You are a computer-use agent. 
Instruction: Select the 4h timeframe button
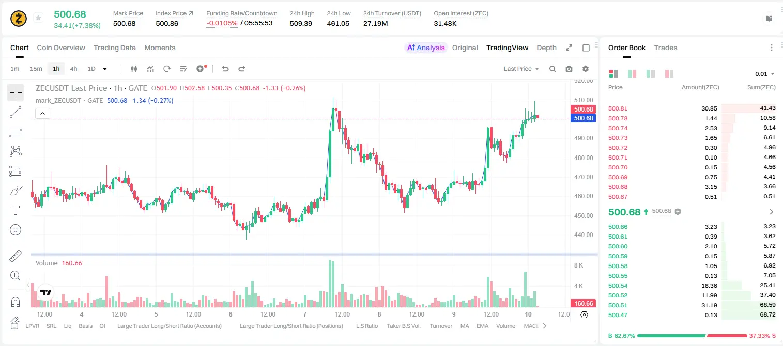click(x=74, y=69)
